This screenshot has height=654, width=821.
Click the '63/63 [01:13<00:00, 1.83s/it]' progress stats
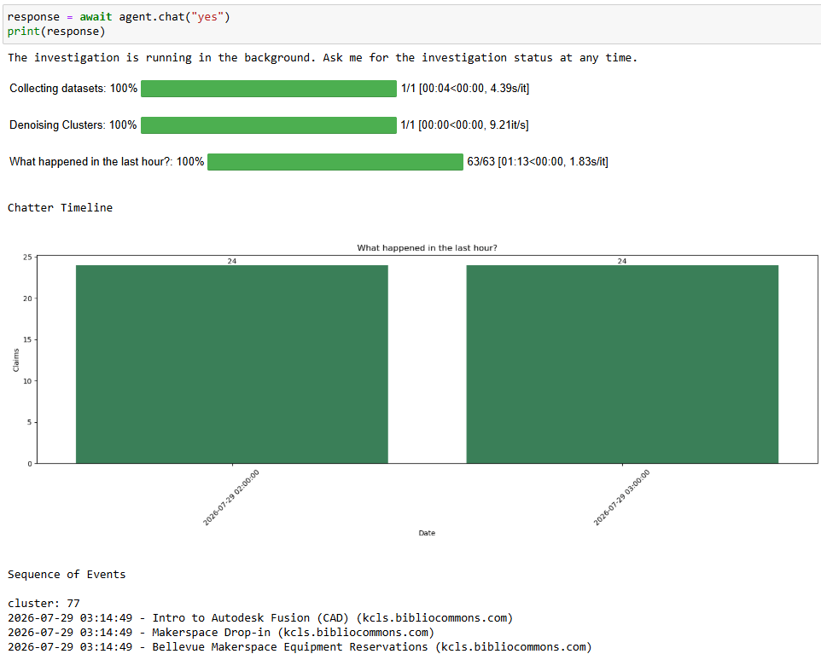[538, 162]
